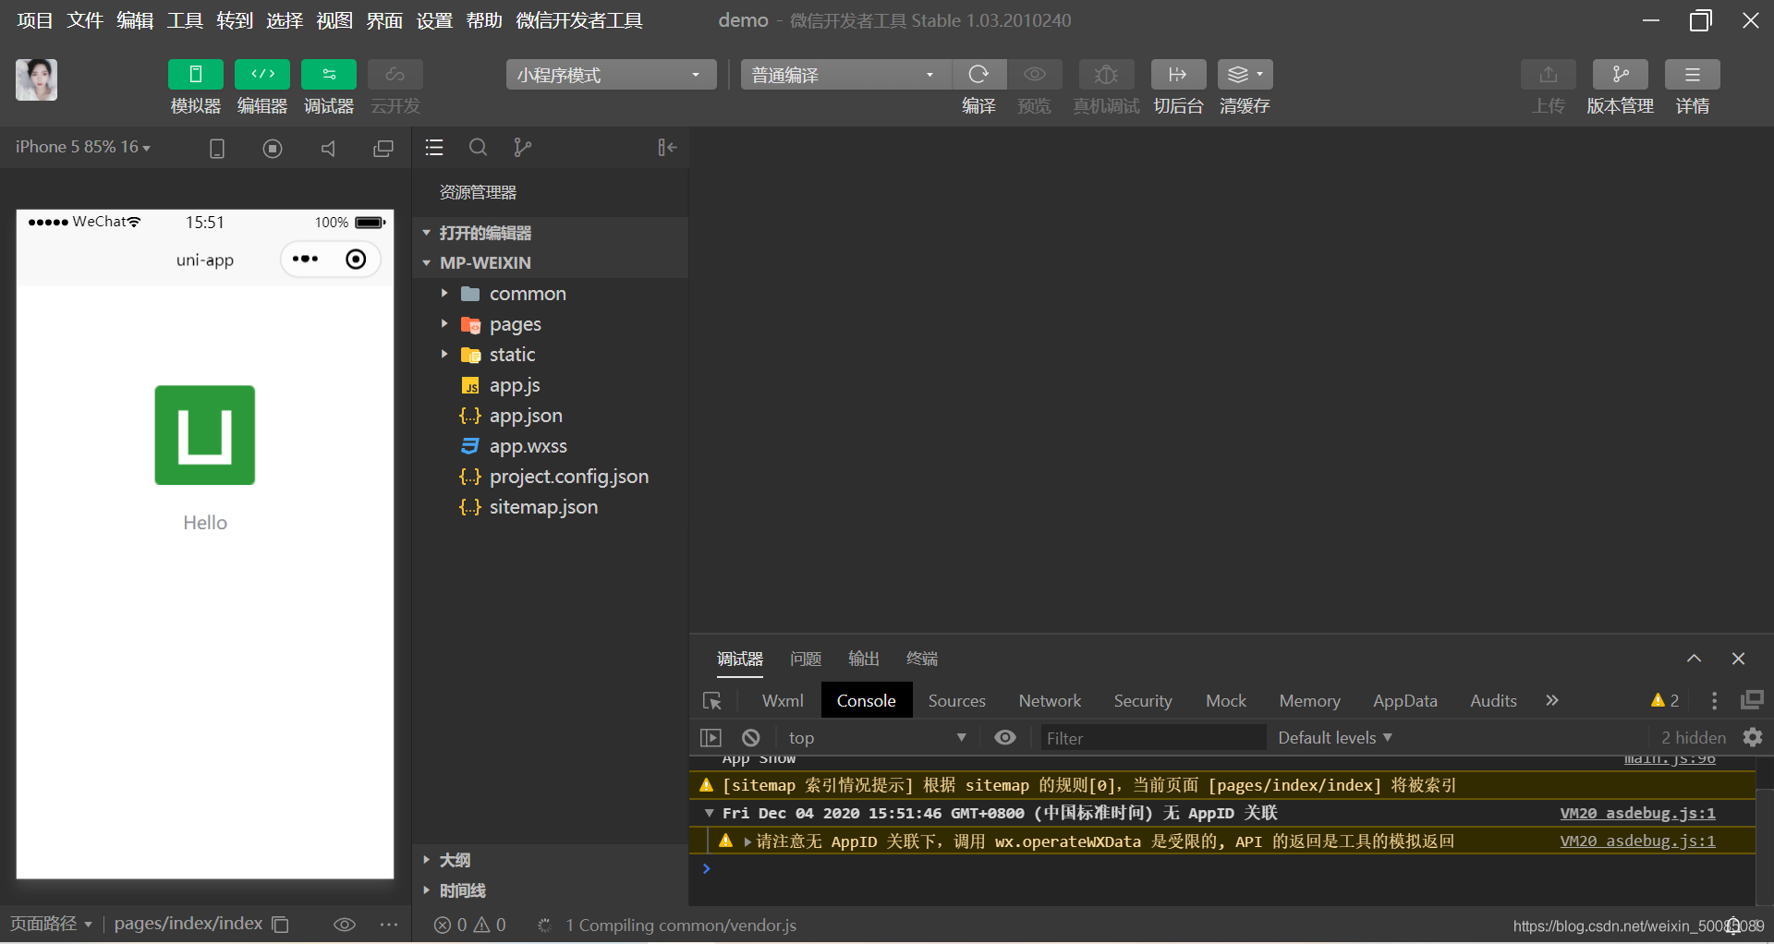This screenshot has height=944, width=1774.
Task: Switch to the Output tab in the debugger panel
Action: (864, 659)
